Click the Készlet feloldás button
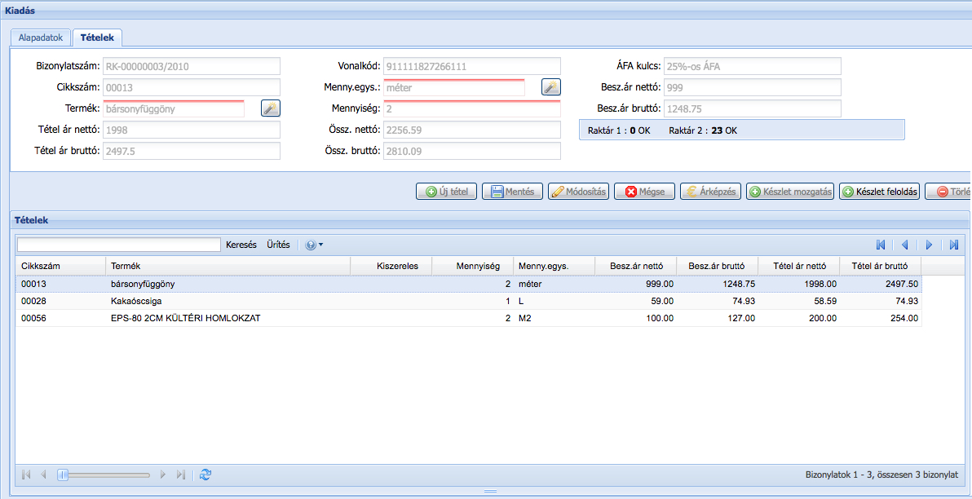This screenshot has width=972, height=499. [x=879, y=192]
